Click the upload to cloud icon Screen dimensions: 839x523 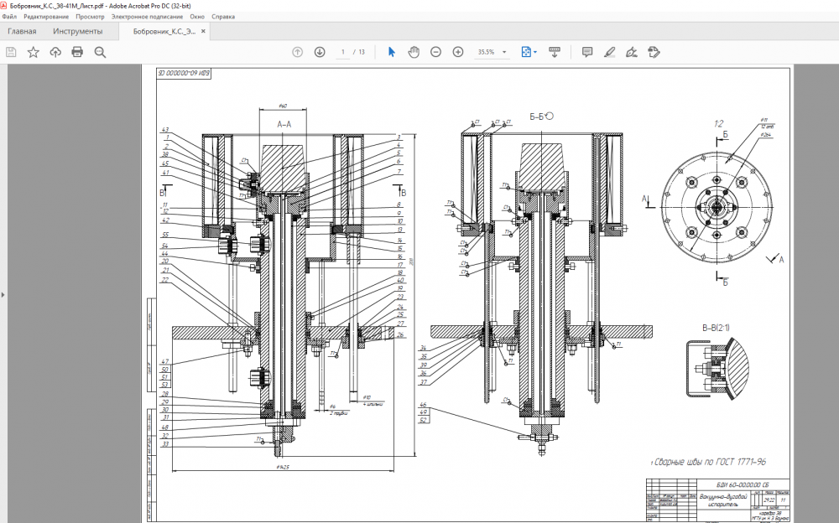point(55,52)
